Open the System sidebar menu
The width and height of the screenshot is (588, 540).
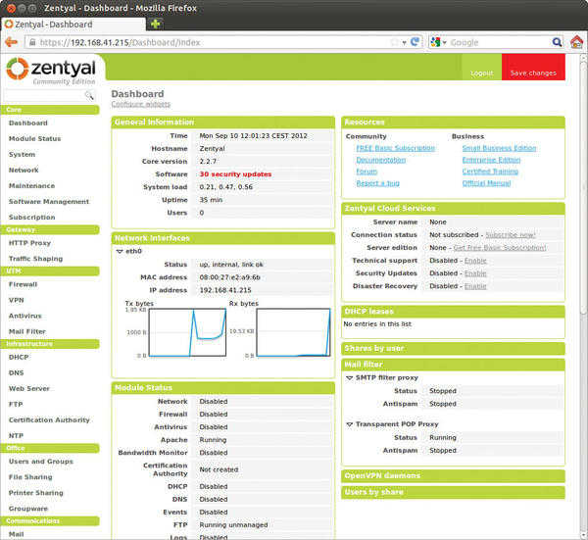22,155
